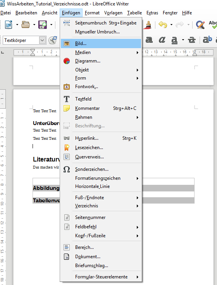This screenshot has height=285, width=217.
Task: Open the Undo history dropdown arrow
Action: point(171,24)
